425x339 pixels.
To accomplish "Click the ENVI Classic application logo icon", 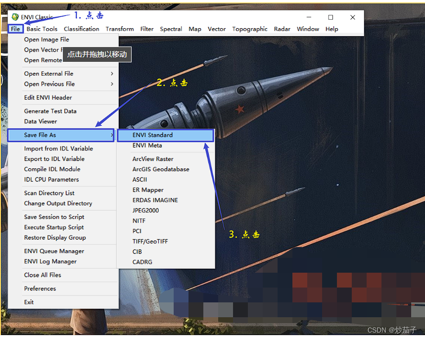I will 15,17.
